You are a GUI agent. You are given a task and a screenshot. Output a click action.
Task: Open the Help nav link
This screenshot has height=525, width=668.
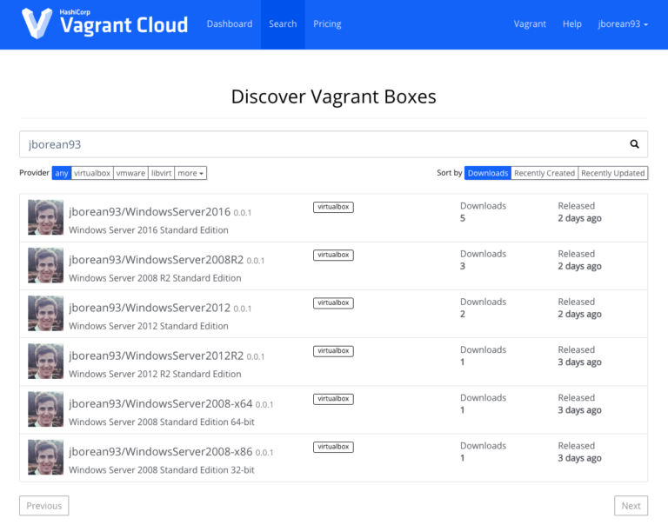tap(571, 23)
